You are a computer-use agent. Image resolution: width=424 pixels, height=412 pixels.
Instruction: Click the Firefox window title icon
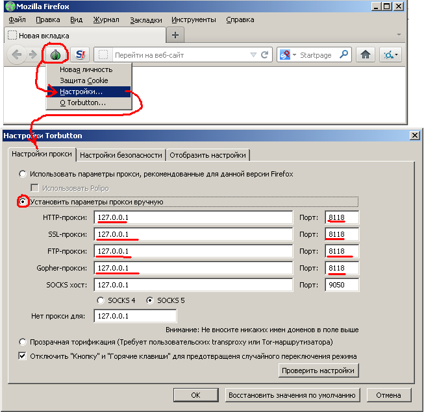pyautogui.click(x=10, y=6)
